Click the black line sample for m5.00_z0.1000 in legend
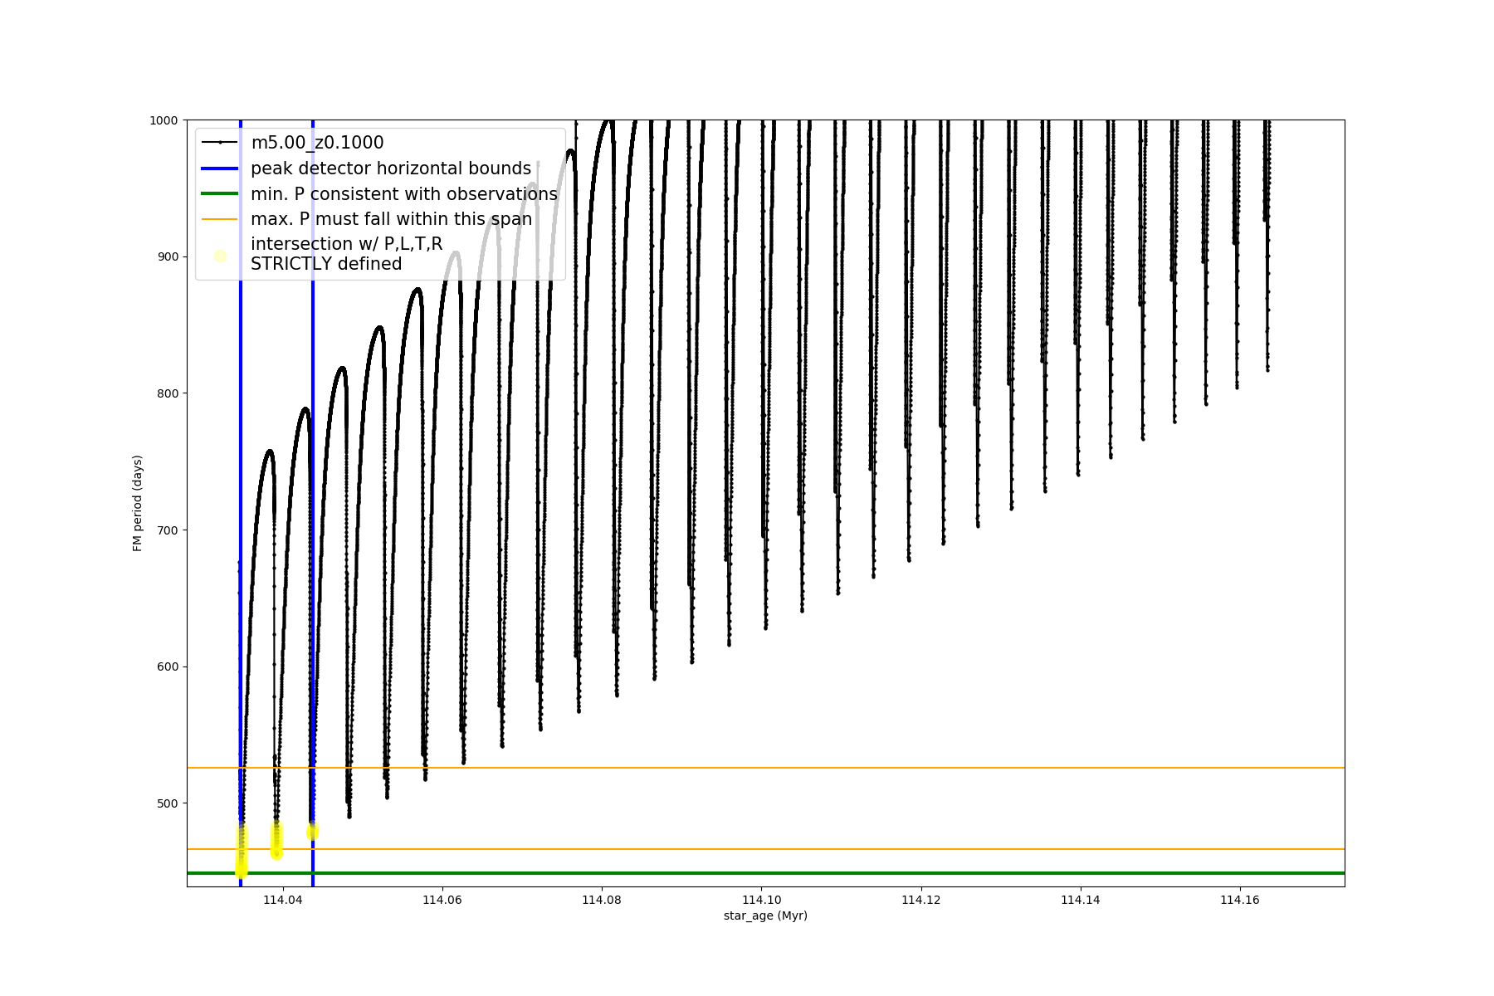 click(220, 143)
